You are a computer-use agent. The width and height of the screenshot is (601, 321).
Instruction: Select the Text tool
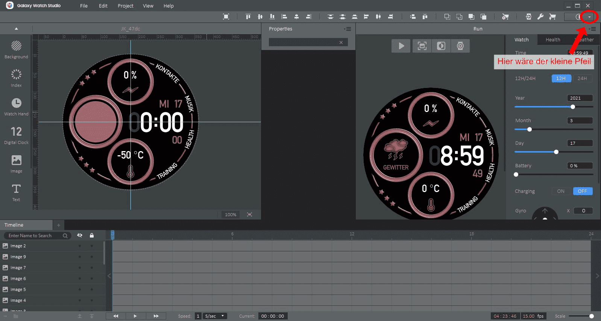click(16, 192)
